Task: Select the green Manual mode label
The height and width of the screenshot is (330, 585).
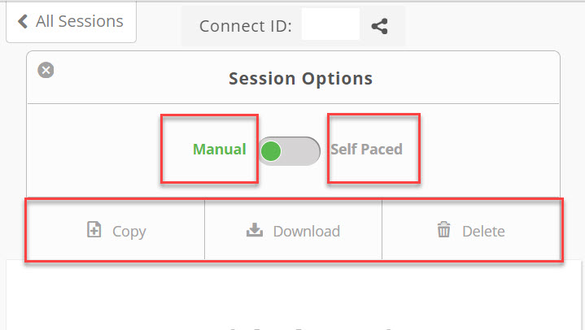Action: 220,150
